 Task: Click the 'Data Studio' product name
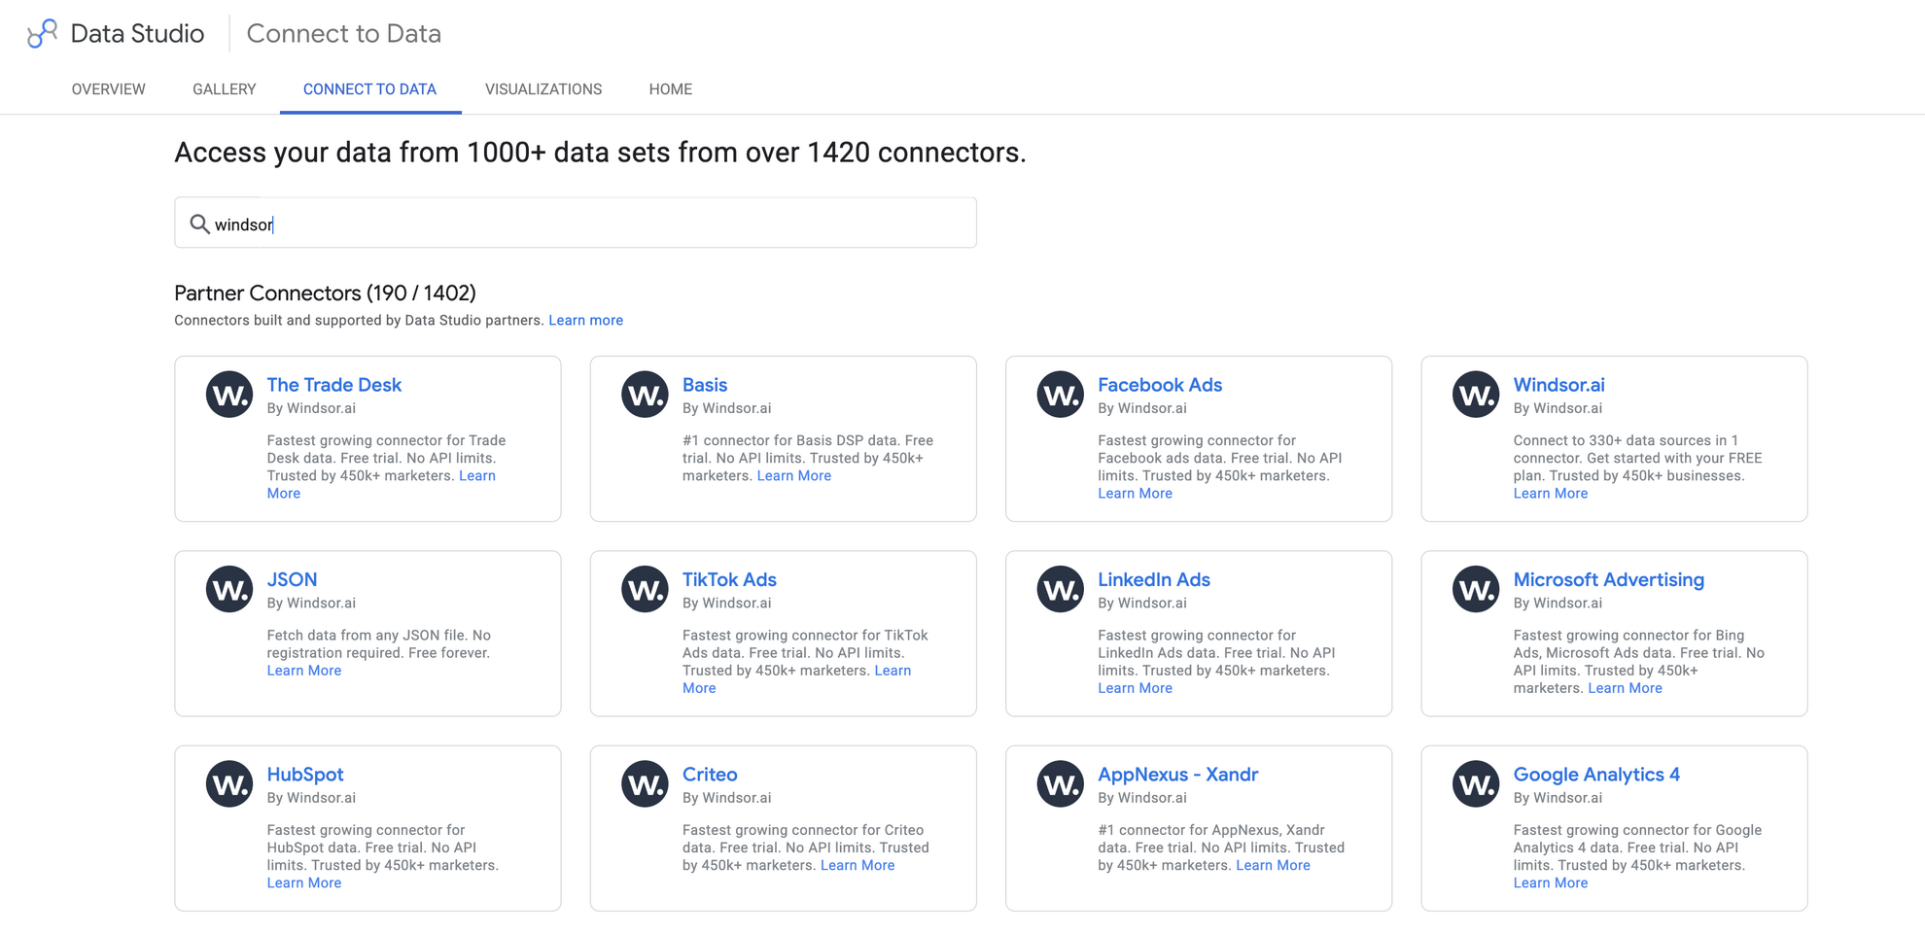click(x=137, y=34)
